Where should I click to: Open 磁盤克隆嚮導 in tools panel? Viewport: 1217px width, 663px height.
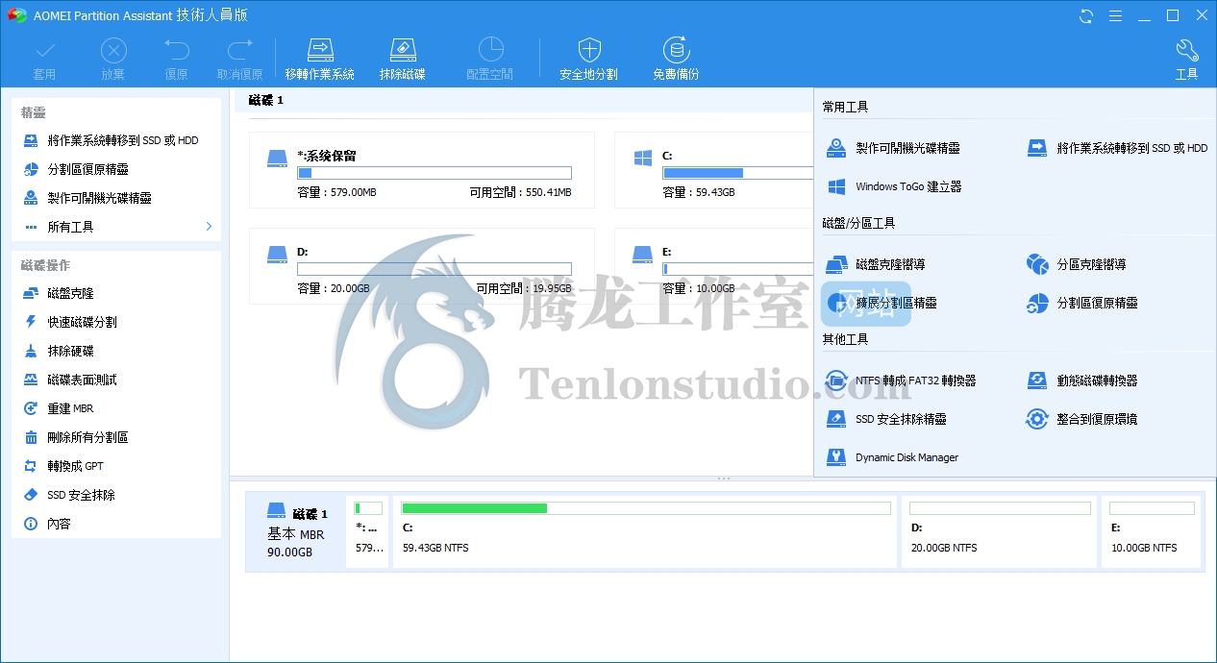[876, 264]
